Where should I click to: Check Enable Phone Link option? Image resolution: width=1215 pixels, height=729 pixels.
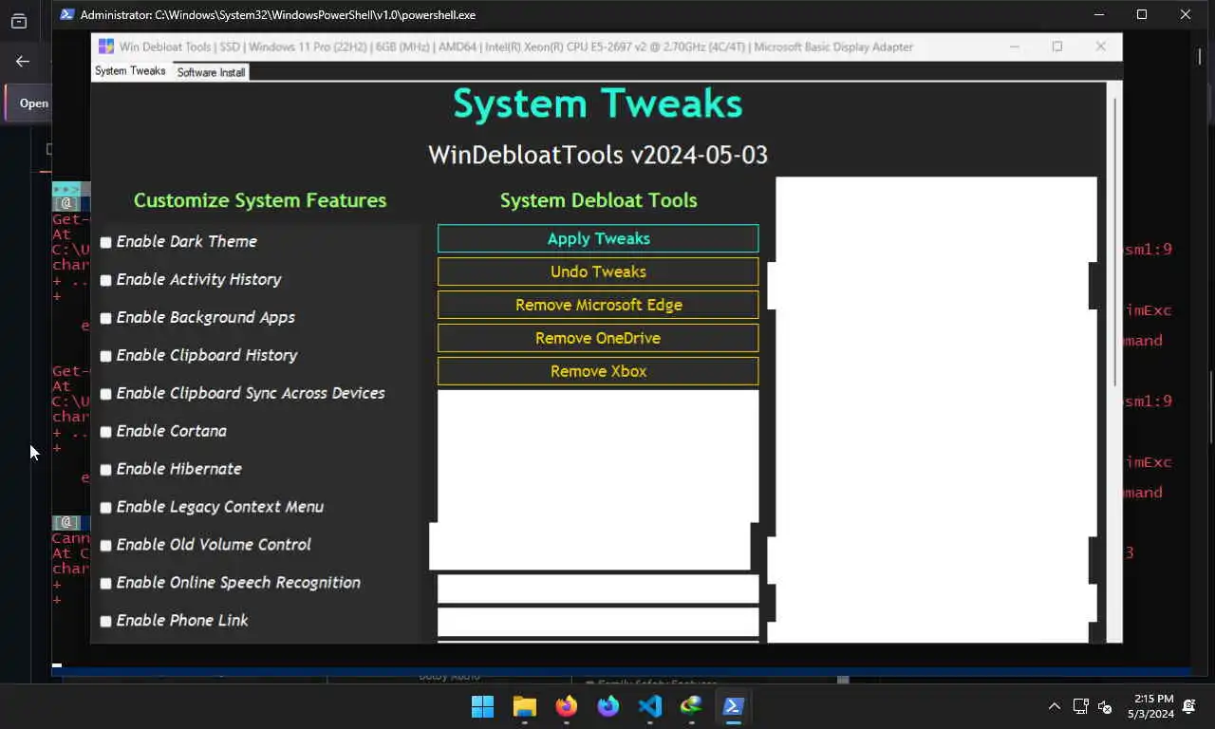click(x=106, y=622)
